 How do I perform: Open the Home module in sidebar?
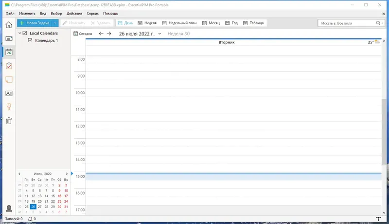pos(9,25)
